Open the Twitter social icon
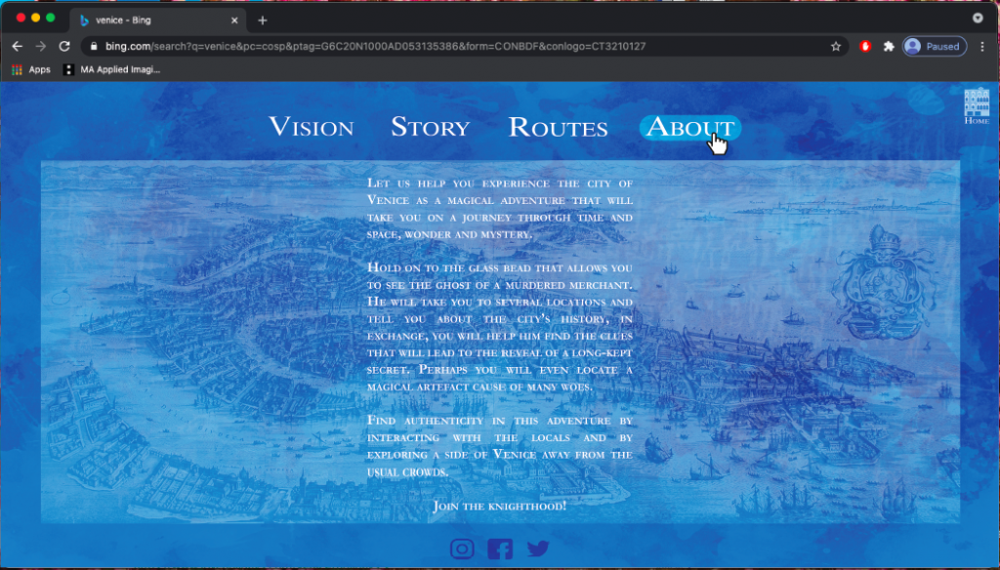This screenshot has width=1000, height=570. [x=538, y=549]
